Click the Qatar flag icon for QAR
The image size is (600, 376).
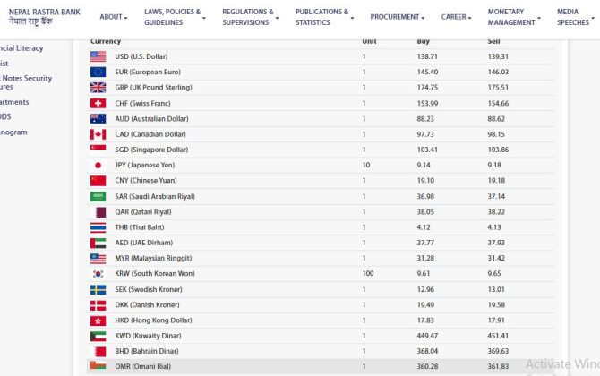pos(98,212)
